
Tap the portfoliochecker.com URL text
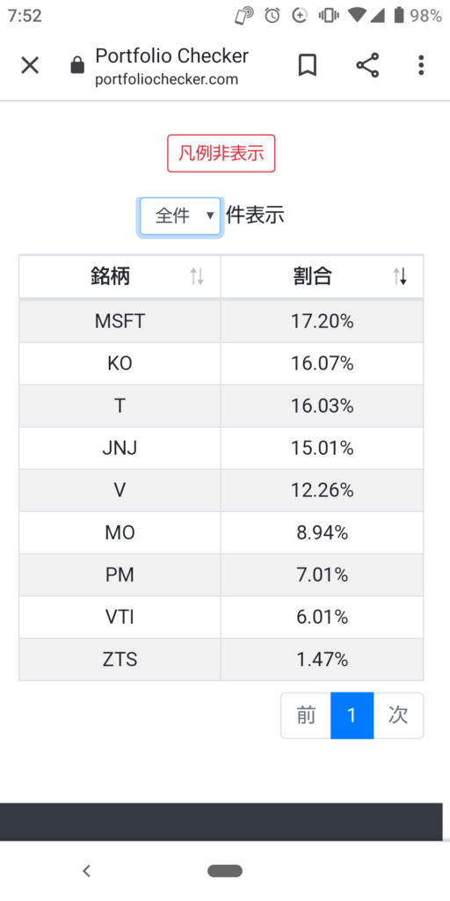166,79
